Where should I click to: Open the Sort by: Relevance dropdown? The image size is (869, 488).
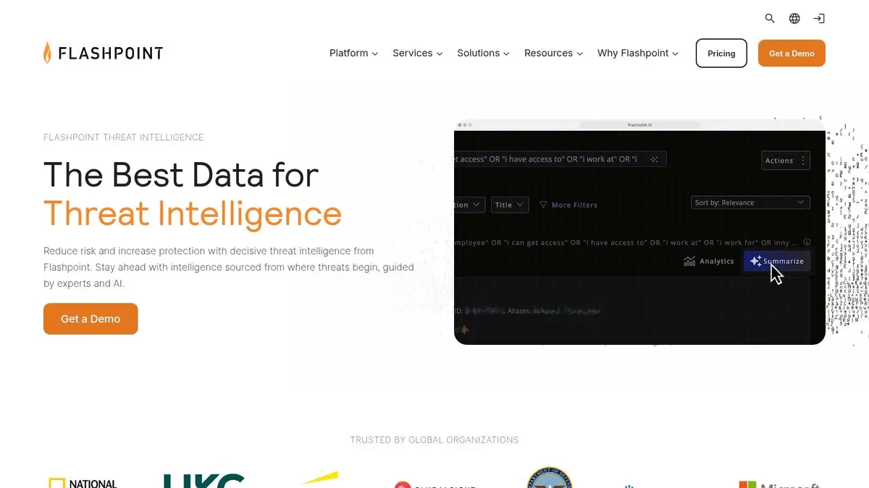point(750,202)
